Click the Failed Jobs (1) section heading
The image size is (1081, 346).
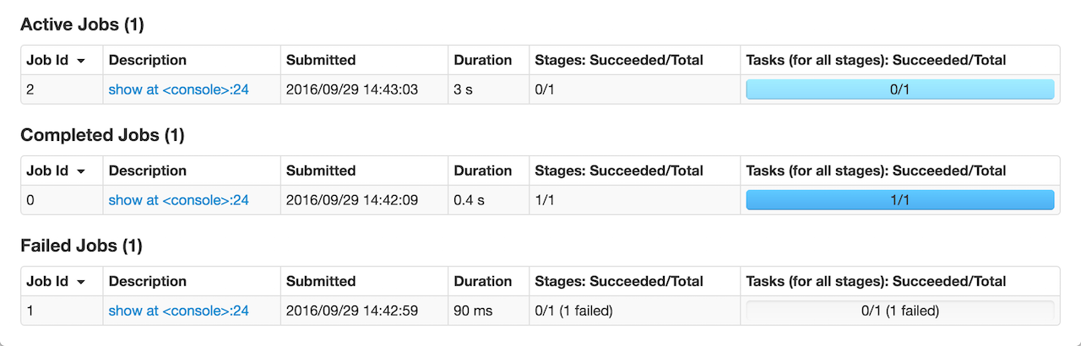pyautogui.click(x=81, y=246)
